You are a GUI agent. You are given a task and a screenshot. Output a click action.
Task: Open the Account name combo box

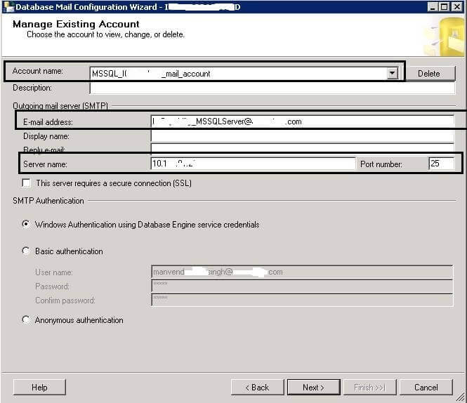(239, 73)
